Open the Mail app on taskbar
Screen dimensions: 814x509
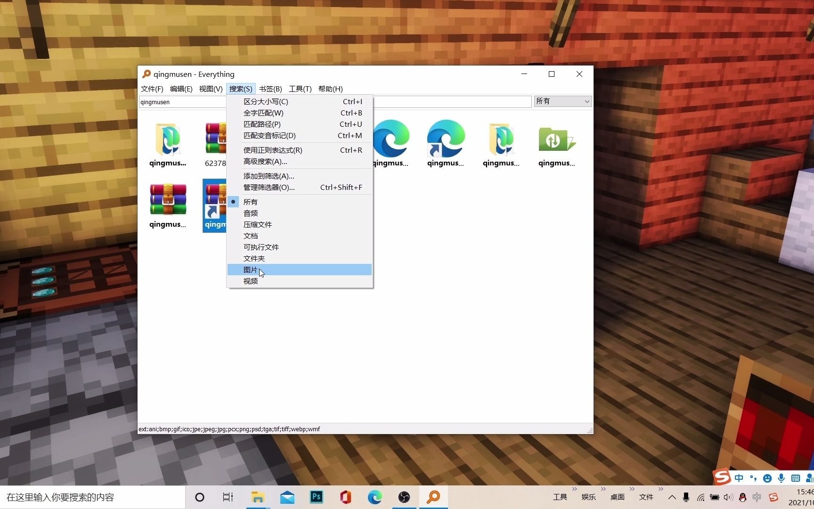(x=287, y=497)
